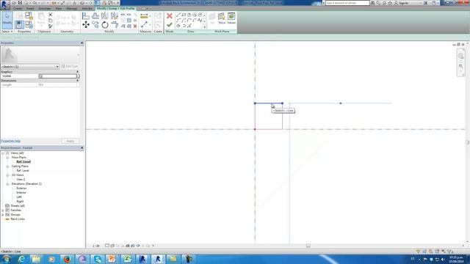Select Revit Links in Project Browser
This screenshot has height=264, width=470.
pyautogui.click(x=18, y=219)
